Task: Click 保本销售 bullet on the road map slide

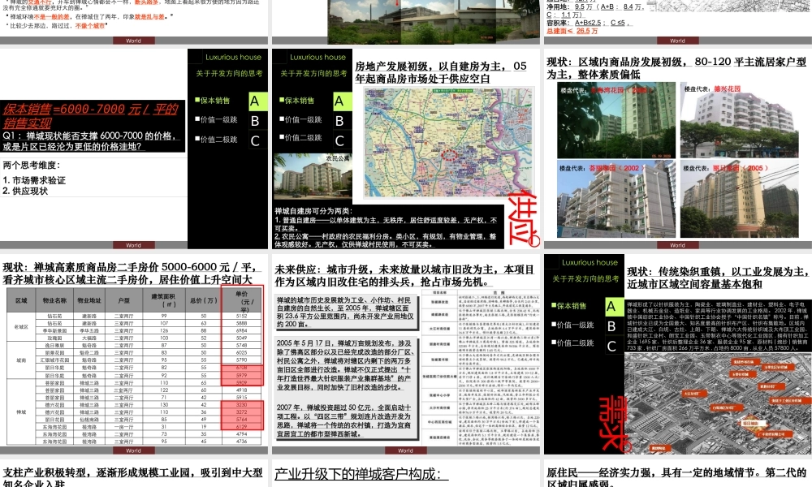Action: [296, 101]
